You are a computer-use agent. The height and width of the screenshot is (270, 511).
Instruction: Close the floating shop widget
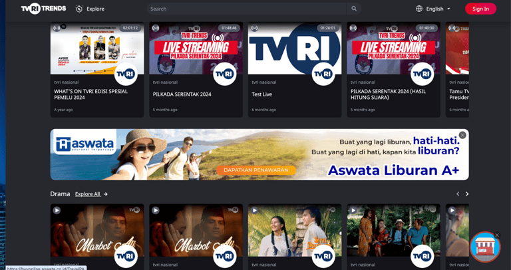click(496, 235)
